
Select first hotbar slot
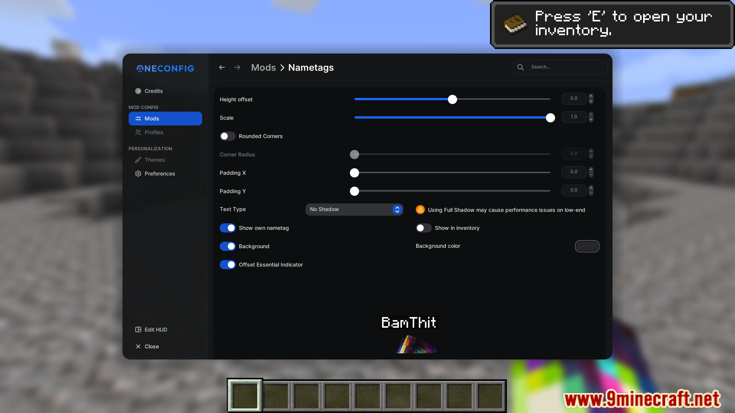click(x=245, y=396)
